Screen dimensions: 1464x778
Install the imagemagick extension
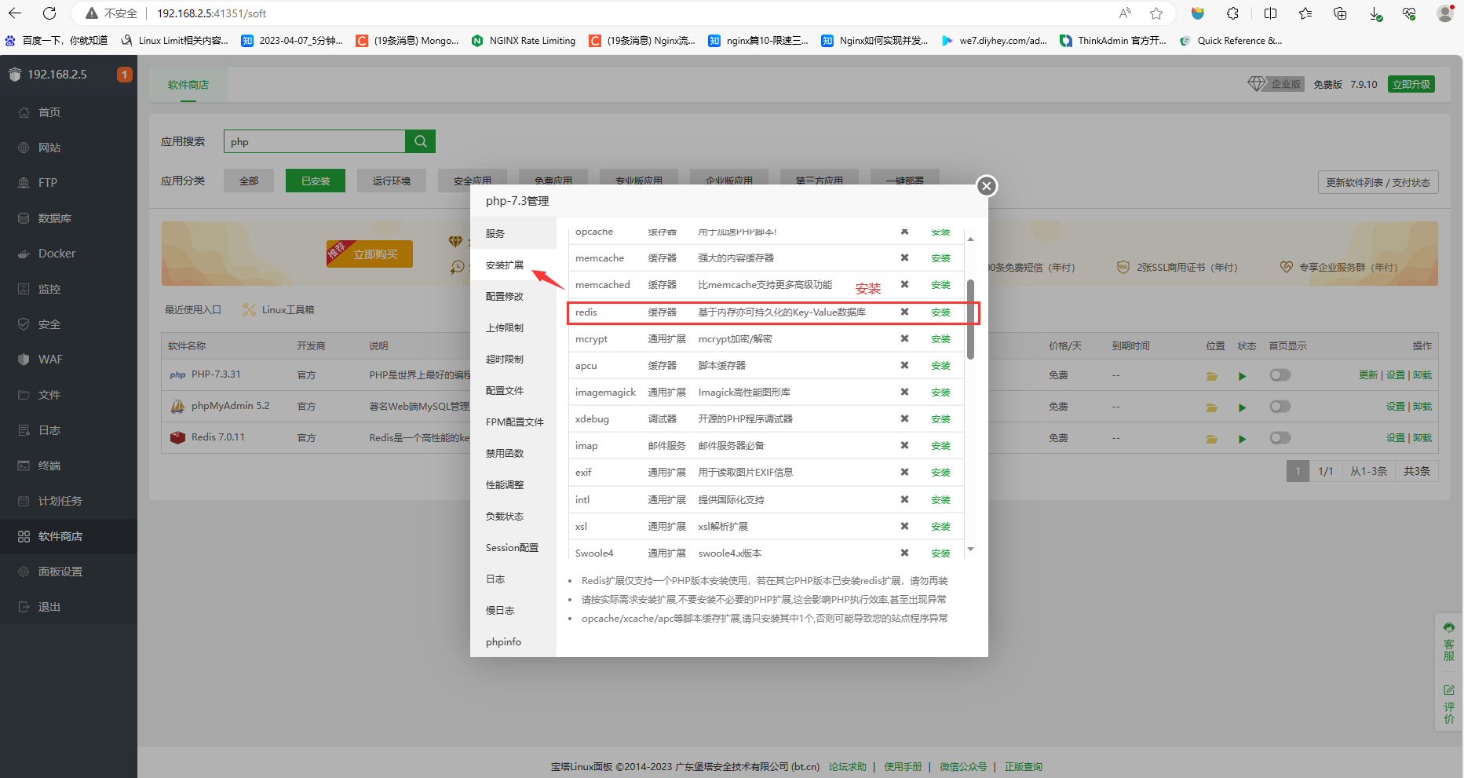(x=940, y=393)
